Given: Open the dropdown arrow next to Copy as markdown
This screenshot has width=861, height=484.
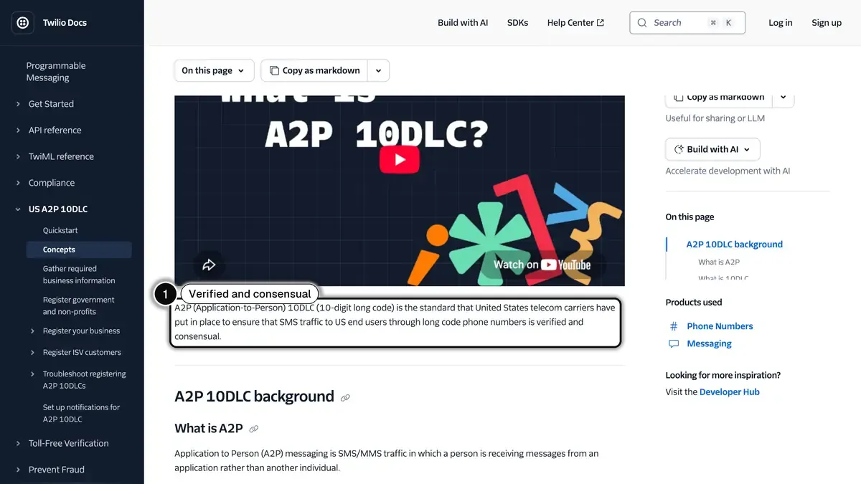Looking at the screenshot, I should pos(379,70).
